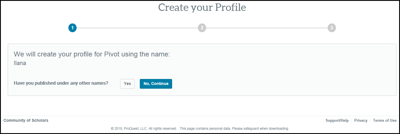Visit the Privacy link in footer

pyautogui.click(x=361, y=121)
